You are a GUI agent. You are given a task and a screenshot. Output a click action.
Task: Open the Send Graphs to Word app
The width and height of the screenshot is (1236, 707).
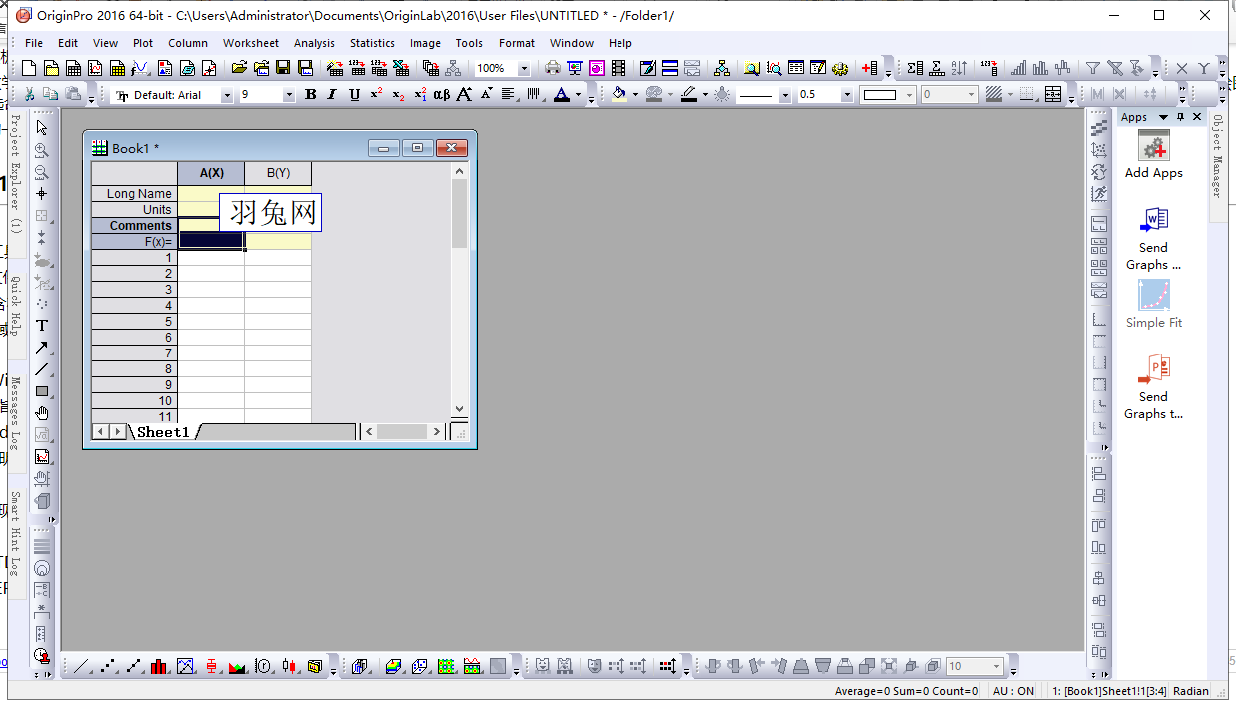click(1153, 238)
